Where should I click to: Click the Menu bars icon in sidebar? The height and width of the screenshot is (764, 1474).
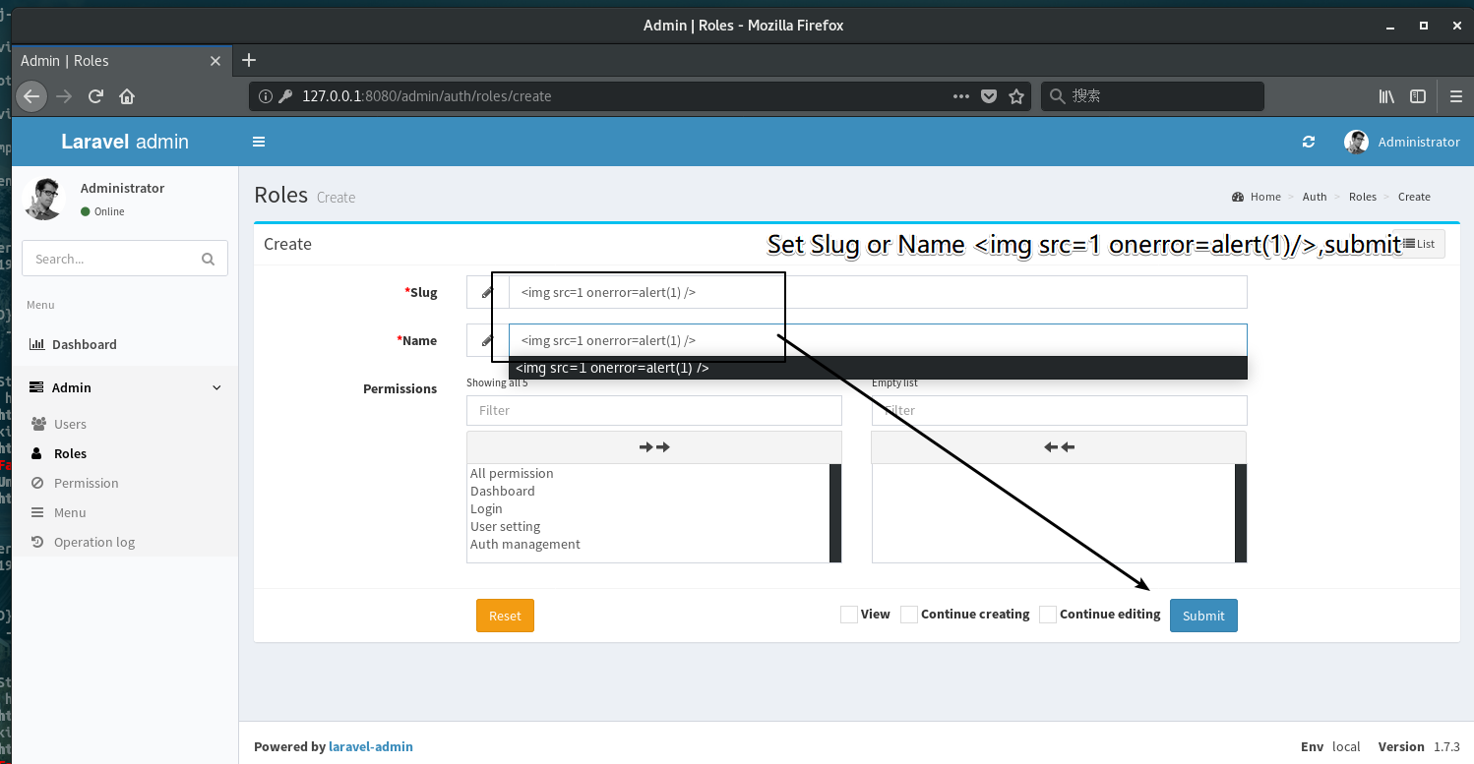click(37, 512)
